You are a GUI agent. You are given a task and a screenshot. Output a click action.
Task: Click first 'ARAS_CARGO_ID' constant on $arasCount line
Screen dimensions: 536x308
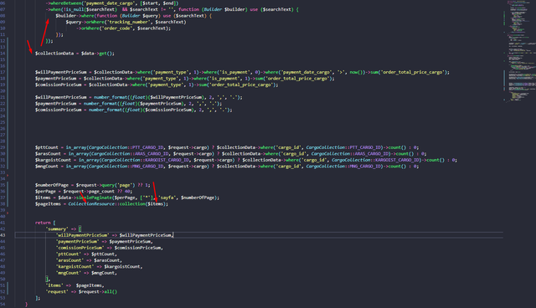pyautogui.click(x=152, y=154)
